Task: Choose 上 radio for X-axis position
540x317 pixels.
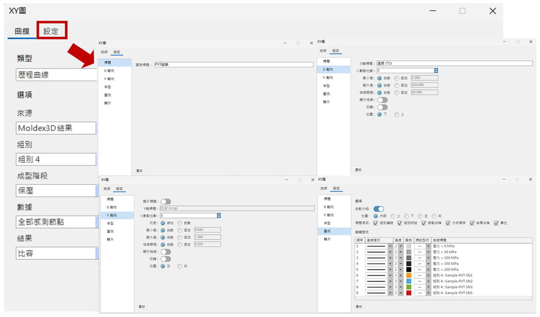Action: pyautogui.click(x=397, y=114)
